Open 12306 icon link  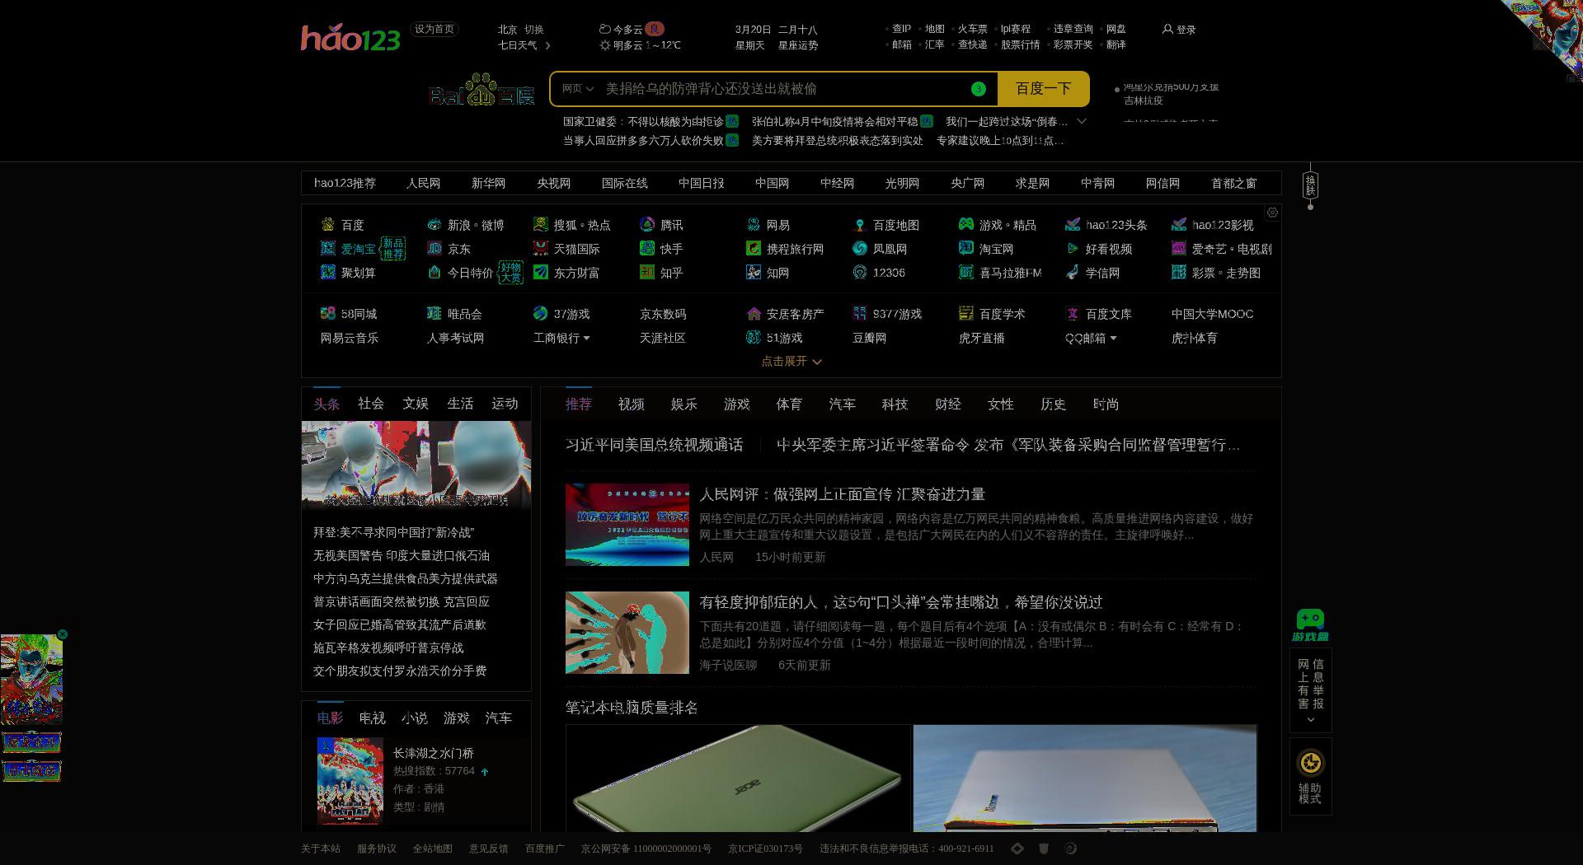pos(859,273)
